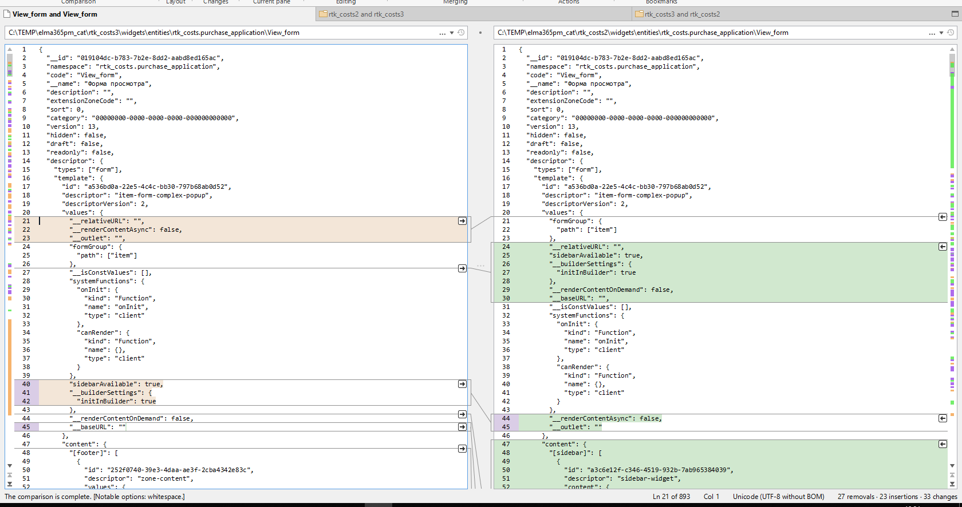
Task: Copy right "__renderContentAsync" block at line 44 leftward
Action: pos(943,418)
